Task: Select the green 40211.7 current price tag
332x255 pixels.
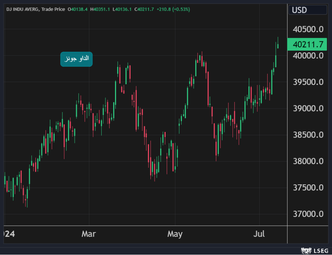Action: coord(308,45)
